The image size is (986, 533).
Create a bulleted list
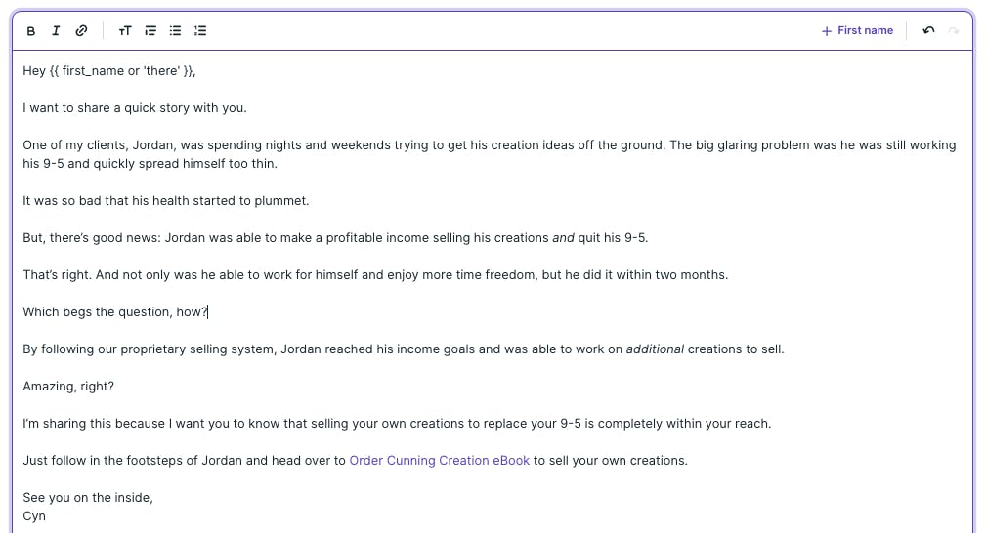tap(176, 31)
